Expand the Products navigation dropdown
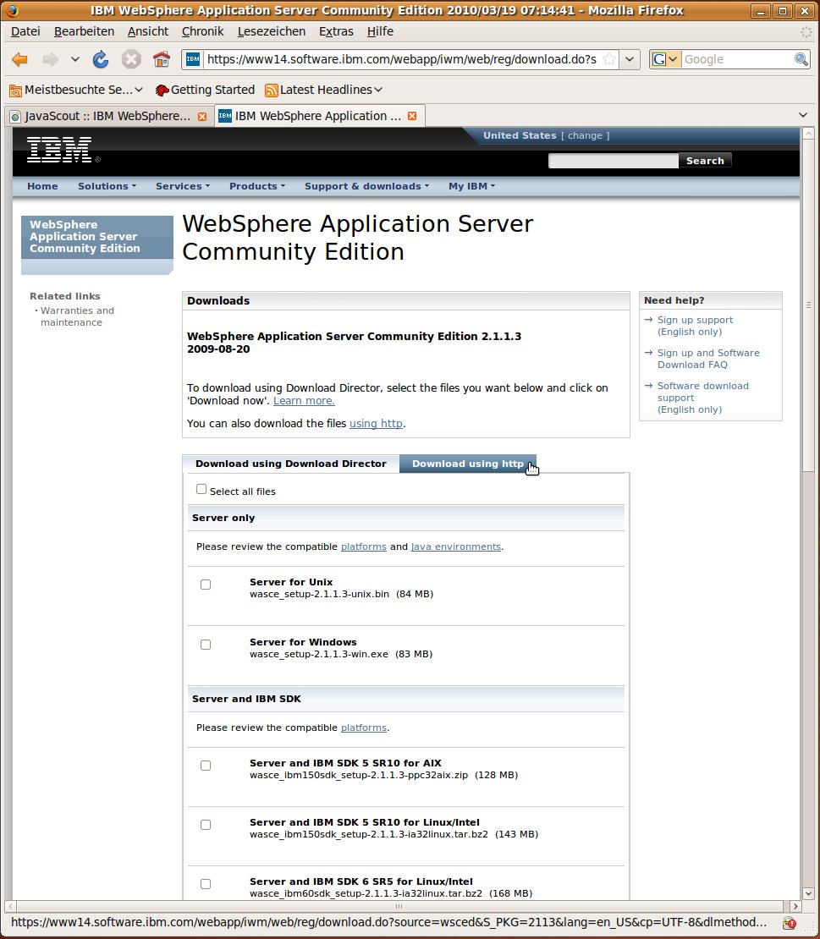 click(256, 186)
